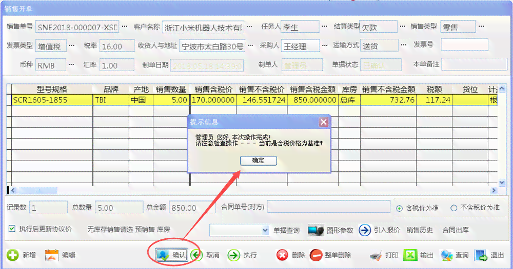Viewport: 513px width, 269px height.
Task: Click the 品牌 column header
Action: pyautogui.click(x=111, y=89)
